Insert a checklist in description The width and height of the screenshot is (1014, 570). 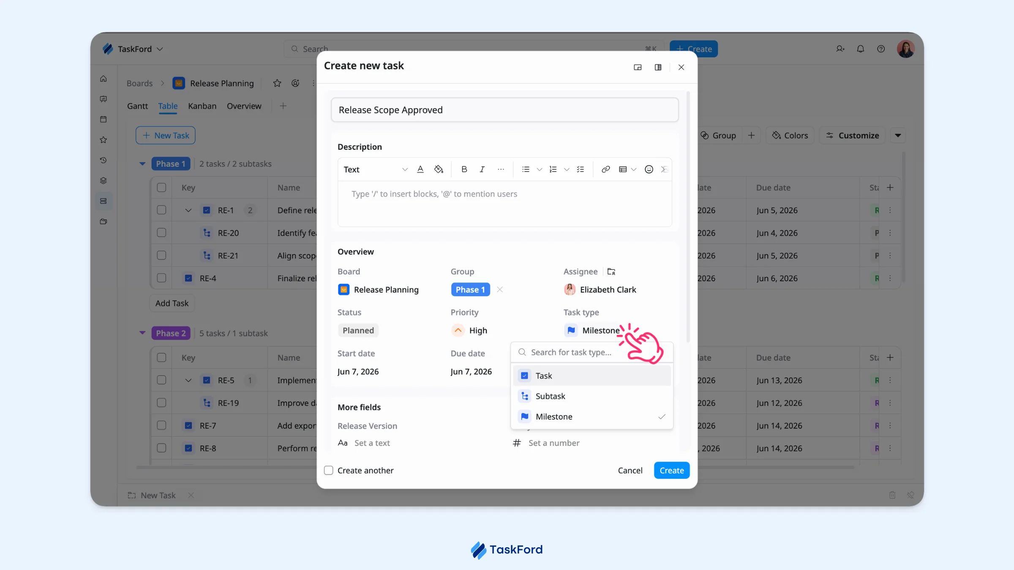581,169
